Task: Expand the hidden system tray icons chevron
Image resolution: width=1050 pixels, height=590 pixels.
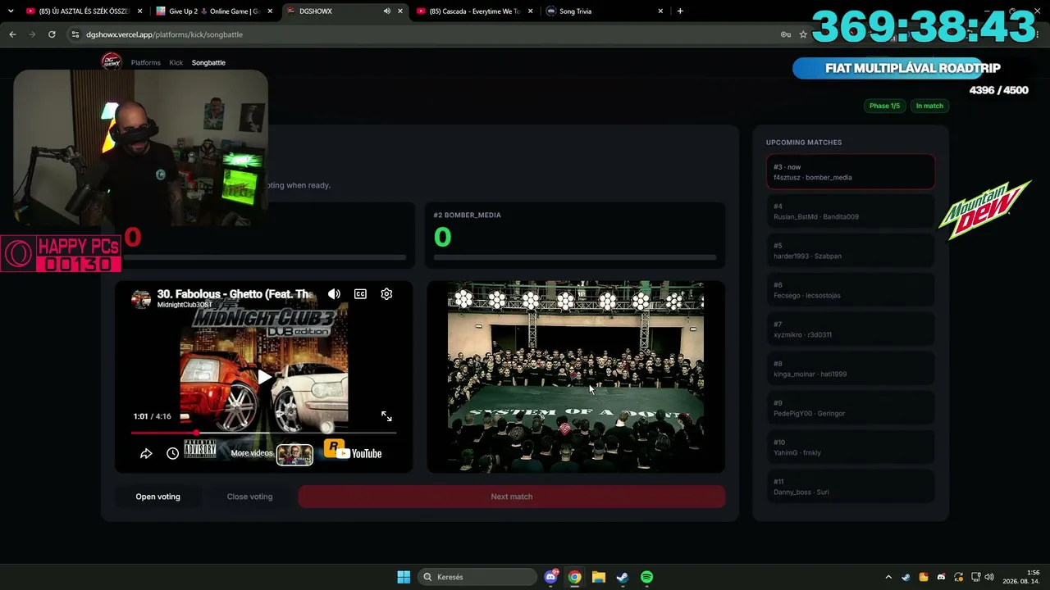Action: click(888, 577)
